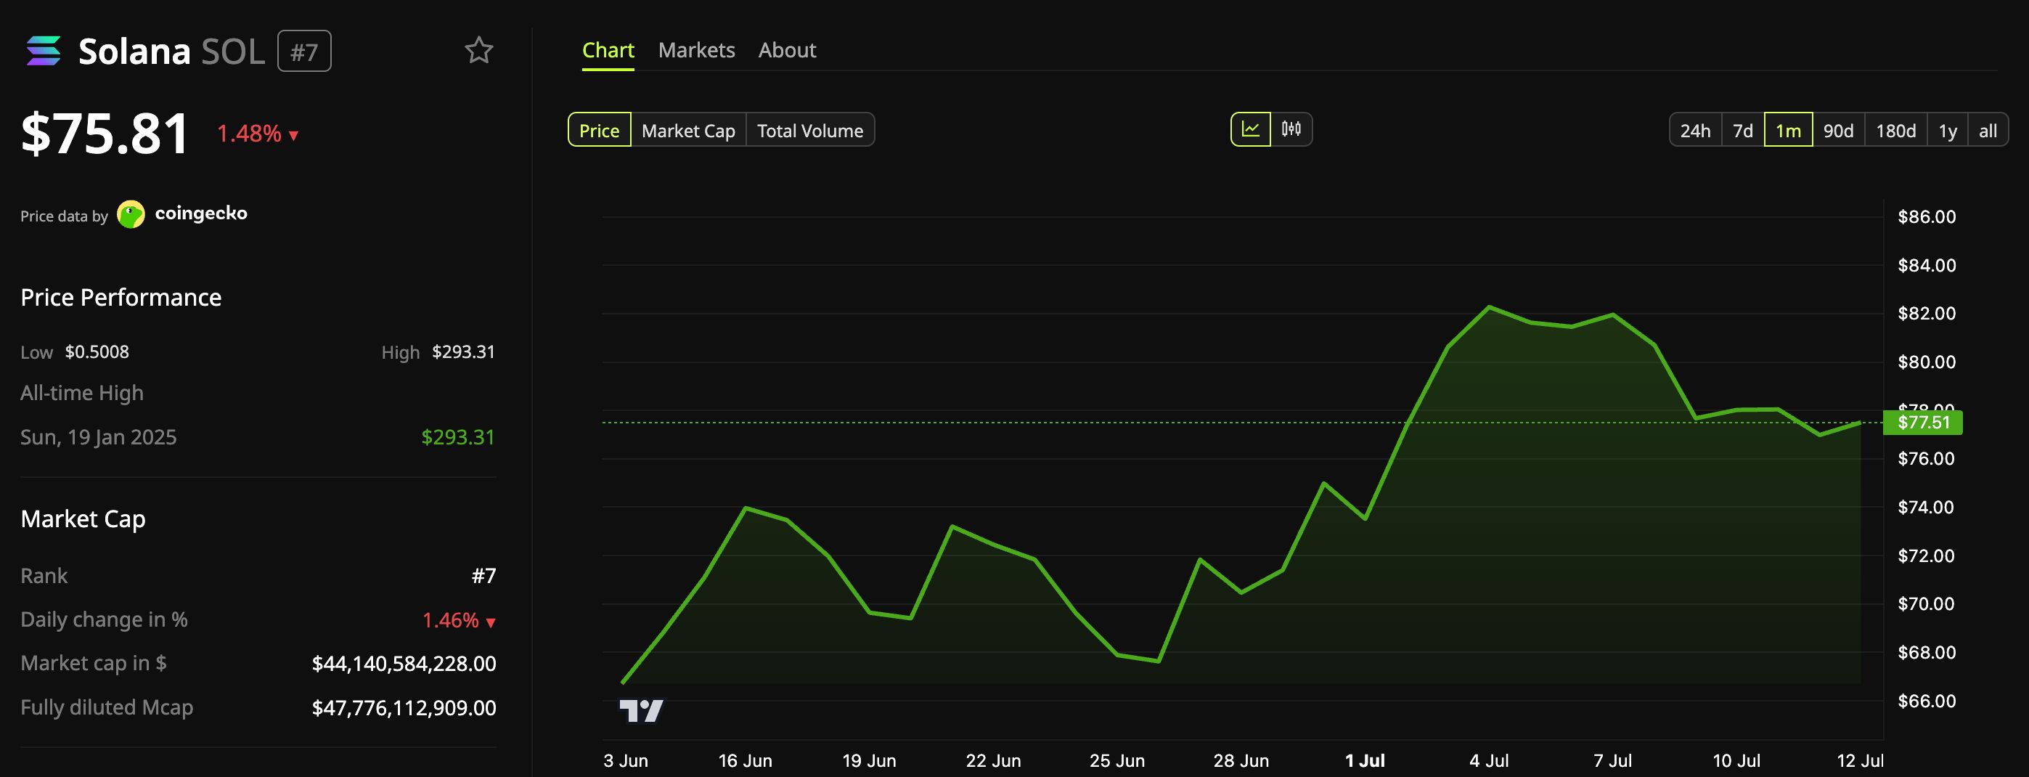Click the Solana SOL title

(x=172, y=52)
